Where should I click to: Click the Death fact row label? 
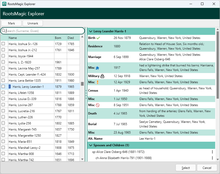coord(92,113)
